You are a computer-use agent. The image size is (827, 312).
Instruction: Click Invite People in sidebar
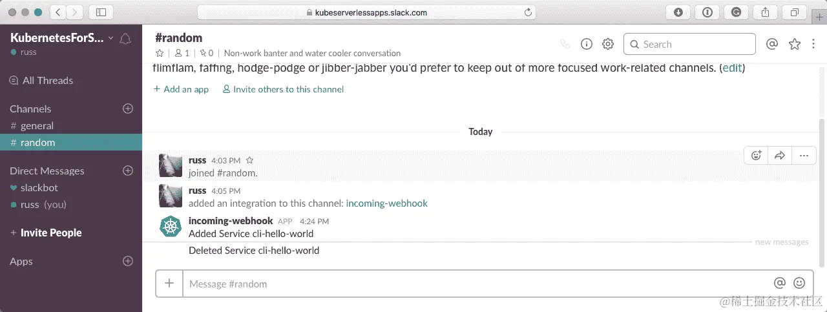click(x=46, y=233)
